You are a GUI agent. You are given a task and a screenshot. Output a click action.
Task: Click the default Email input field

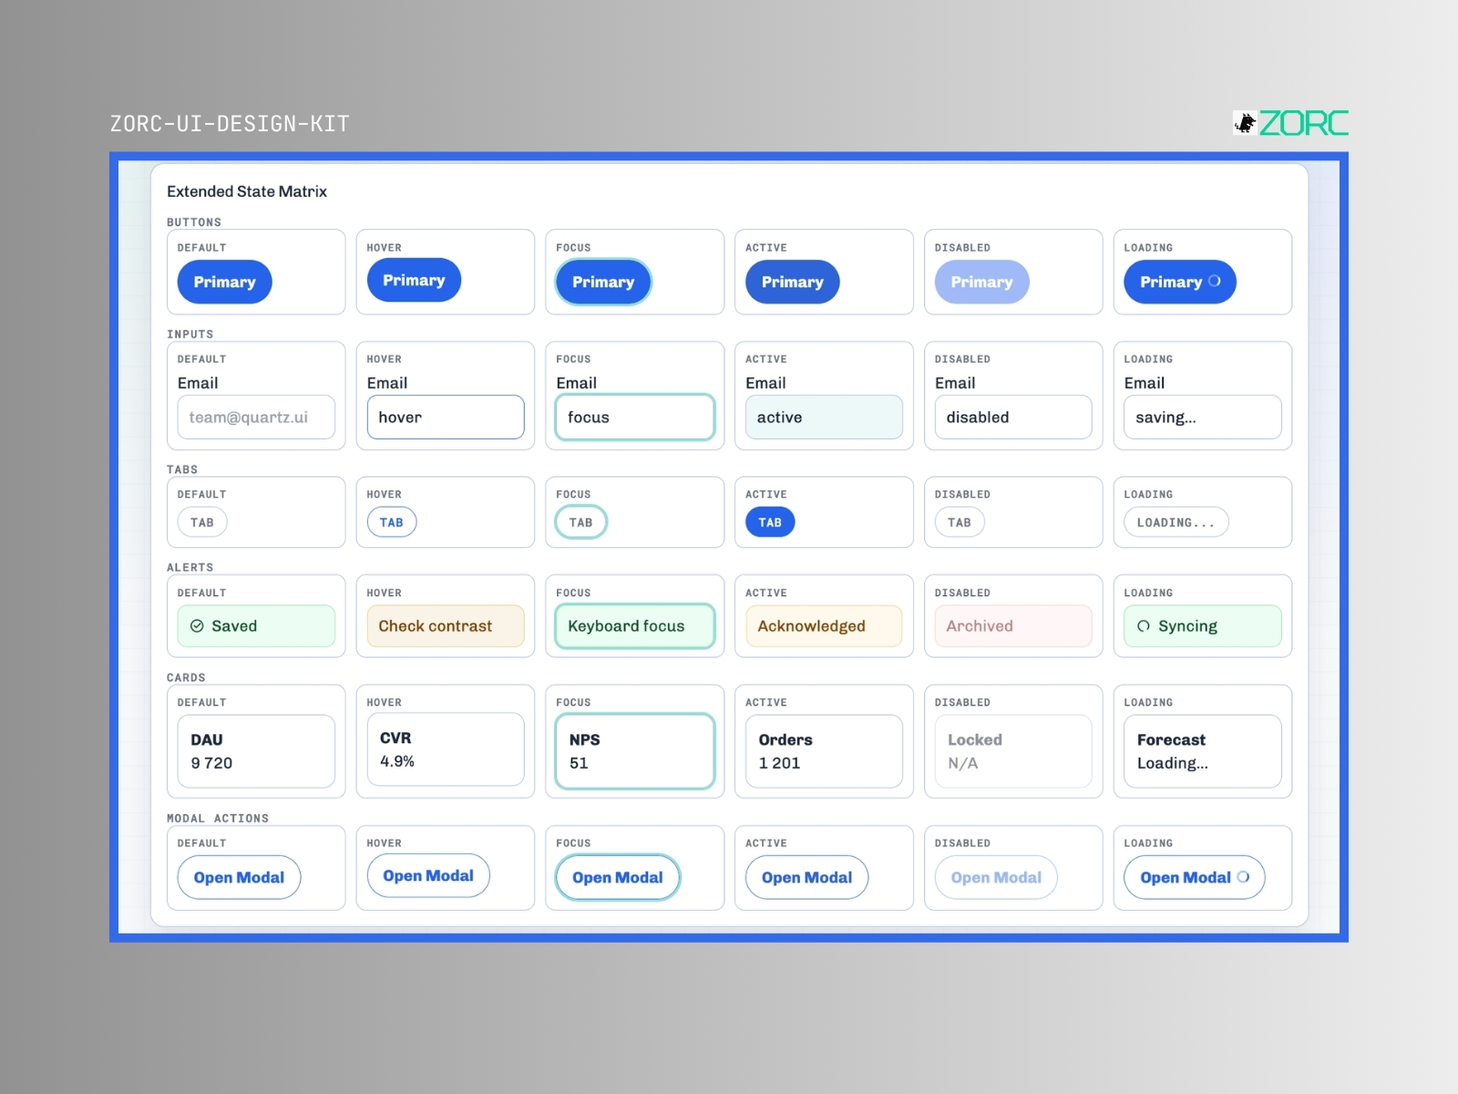click(256, 418)
